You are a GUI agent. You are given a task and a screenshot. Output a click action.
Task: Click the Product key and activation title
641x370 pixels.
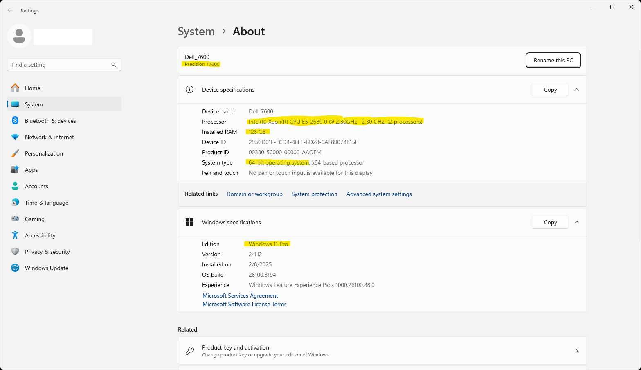point(235,347)
